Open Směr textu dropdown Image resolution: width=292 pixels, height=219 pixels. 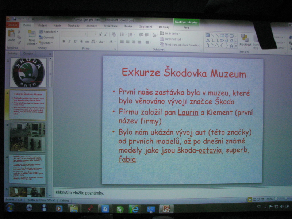tap(170, 34)
